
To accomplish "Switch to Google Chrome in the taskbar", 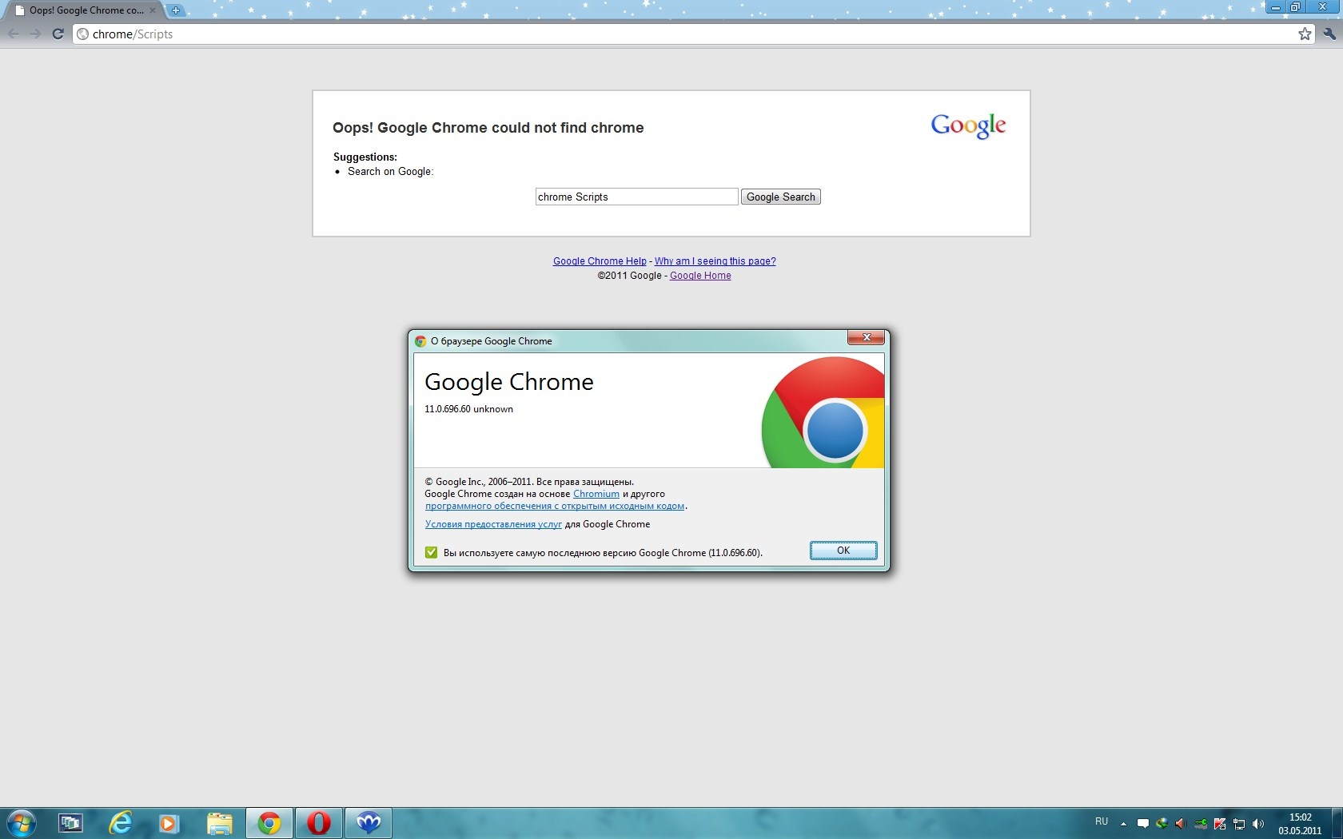I will pos(269,823).
